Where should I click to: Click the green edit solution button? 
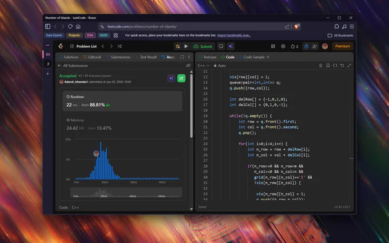coord(181,78)
